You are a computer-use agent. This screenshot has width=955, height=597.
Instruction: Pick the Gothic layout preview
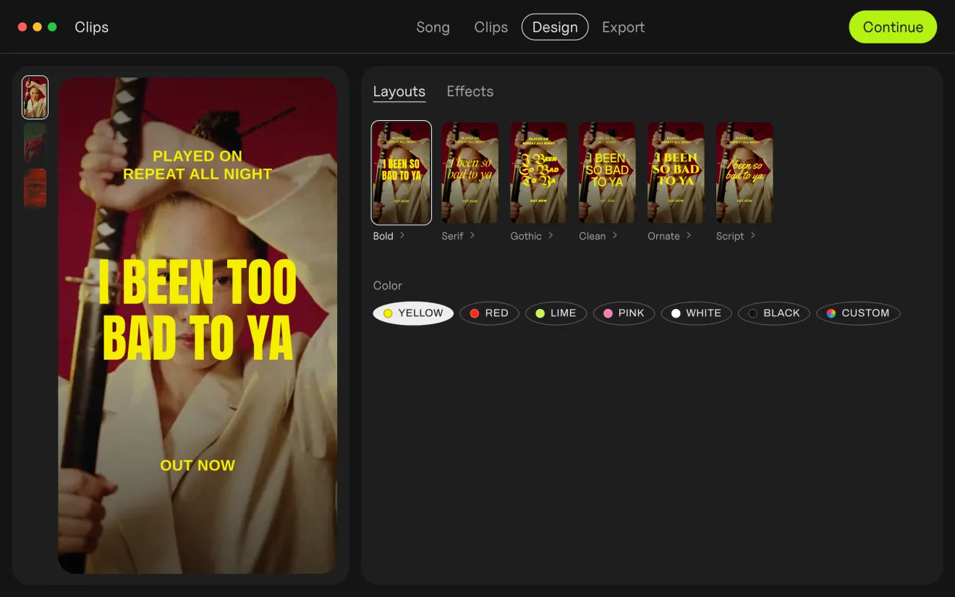[x=538, y=173]
